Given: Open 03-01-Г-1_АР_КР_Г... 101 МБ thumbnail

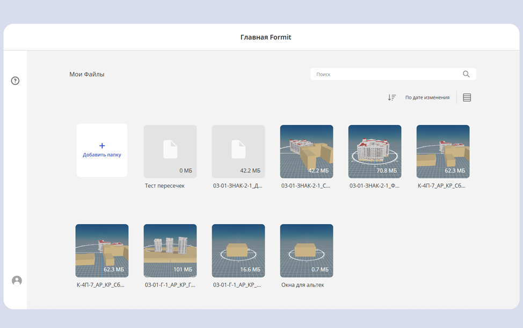Looking at the screenshot, I should pyautogui.click(x=170, y=251).
